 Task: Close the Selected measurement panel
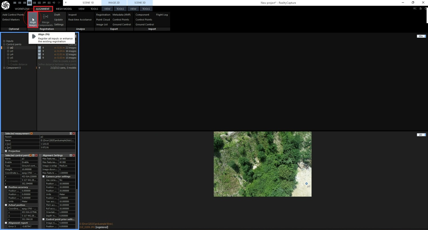[74, 133]
